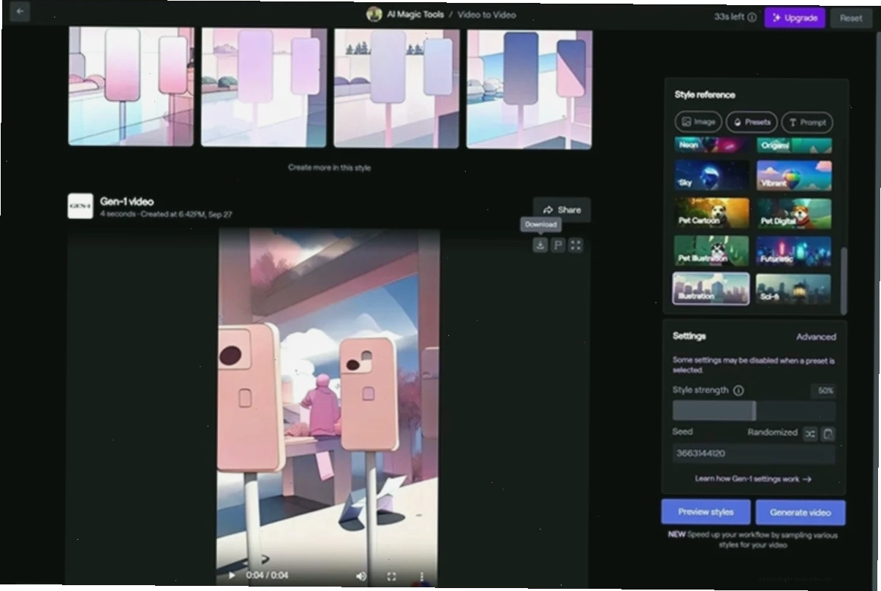Screen dimensions: 881x591
Task: Click AI Magic Tools breadcrumb
Action: click(x=415, y=15)
